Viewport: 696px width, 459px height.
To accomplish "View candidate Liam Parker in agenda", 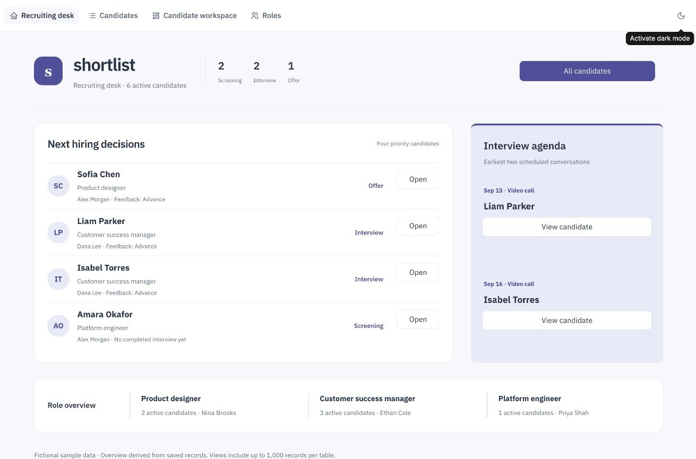I will pos(567,227).
